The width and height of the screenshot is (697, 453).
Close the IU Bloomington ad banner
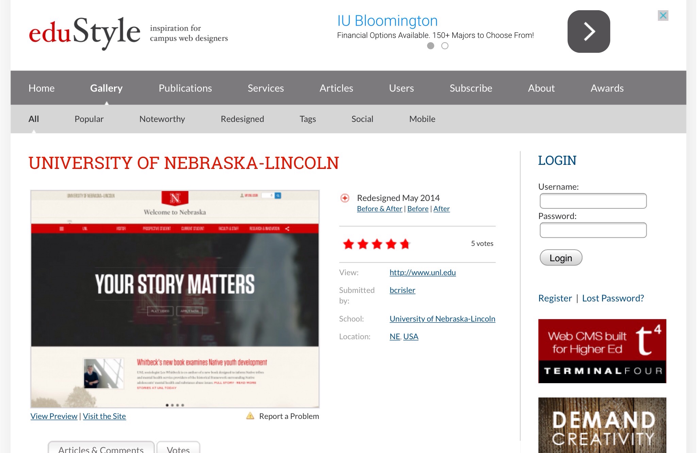[663, 15]
